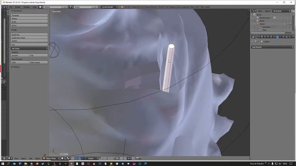Image resolution: width=296 pixels, height=166 pixels.
Task: Click the tool shelf vertical scrollbar
Action: [x=4, y=41]
